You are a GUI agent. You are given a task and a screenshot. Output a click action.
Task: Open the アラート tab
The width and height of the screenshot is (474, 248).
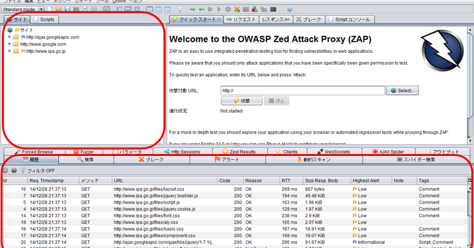(227, 159)
